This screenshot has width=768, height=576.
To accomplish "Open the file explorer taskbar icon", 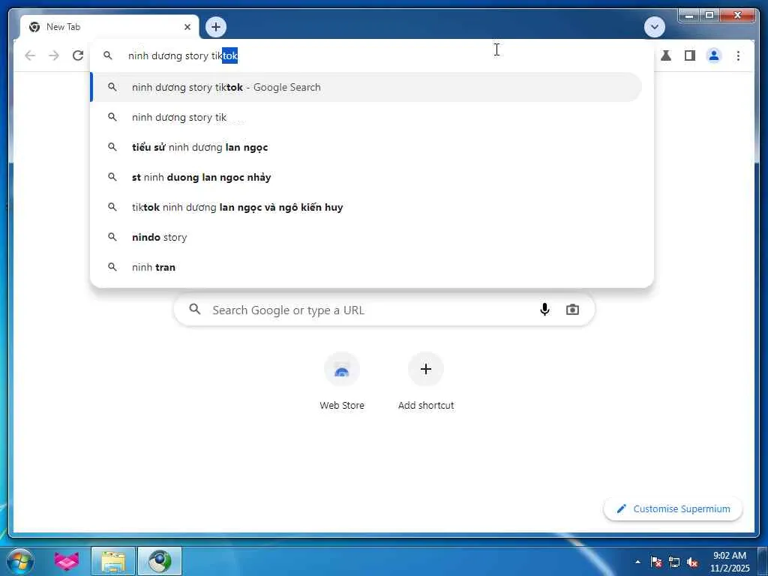I will [113, 561].
